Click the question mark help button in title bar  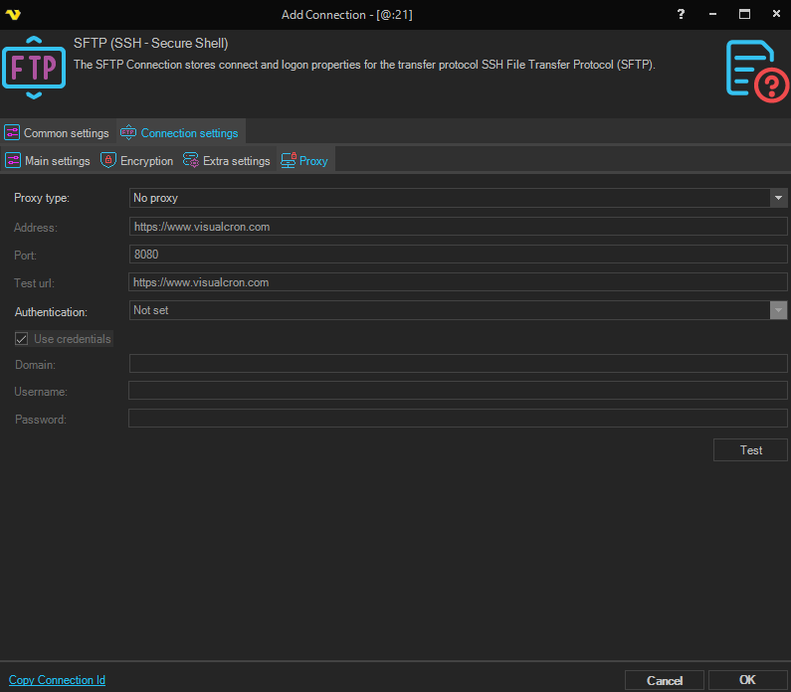[x=681, y=14]
